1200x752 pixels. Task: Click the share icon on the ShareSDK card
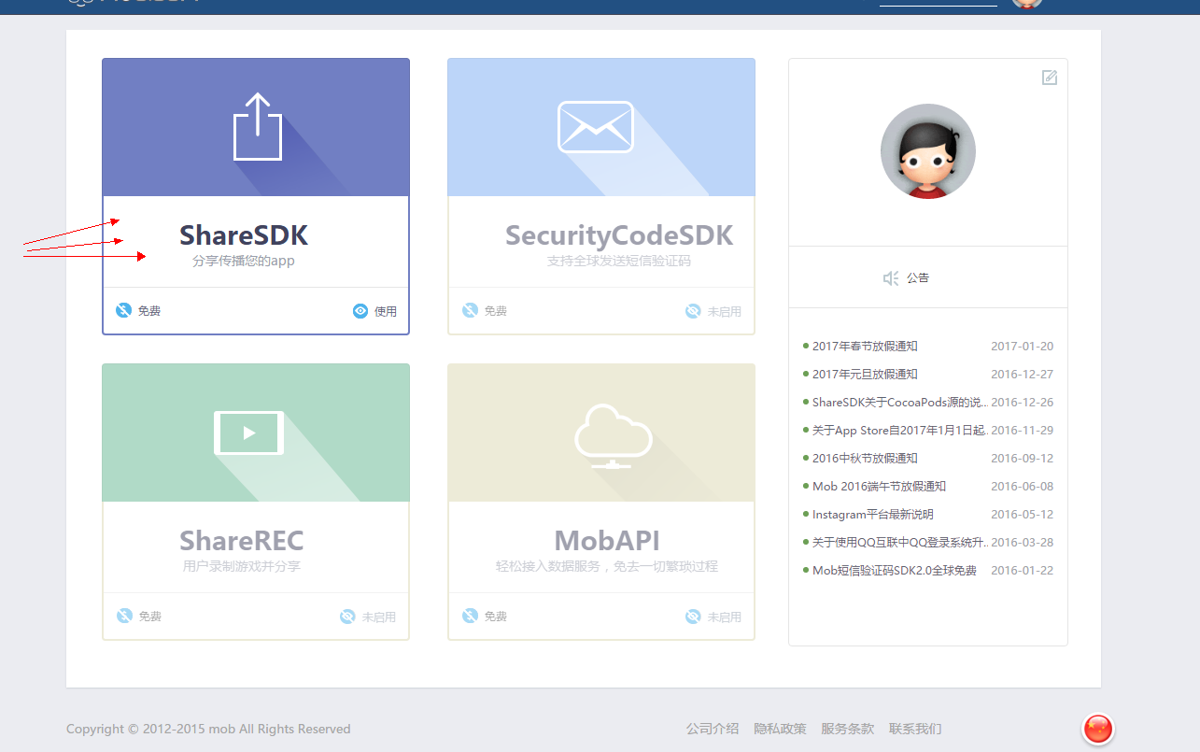[257, 126]
